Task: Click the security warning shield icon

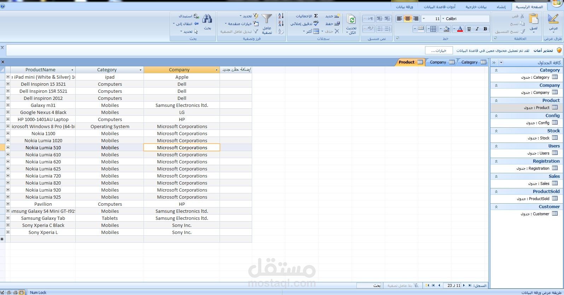Action: pyautogui.click(x=559, y=50)
